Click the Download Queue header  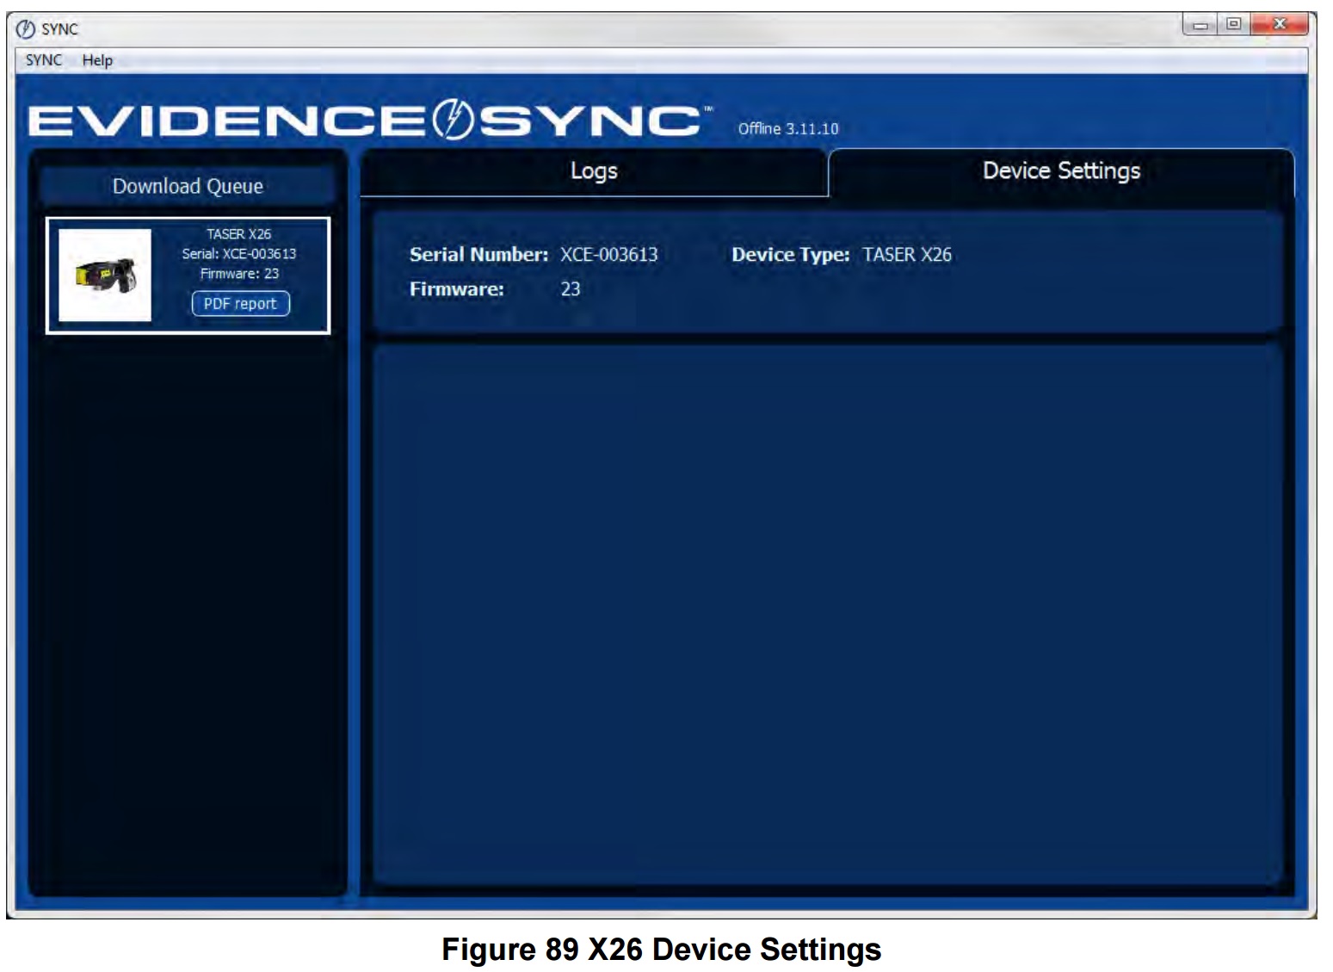[188, 186]
